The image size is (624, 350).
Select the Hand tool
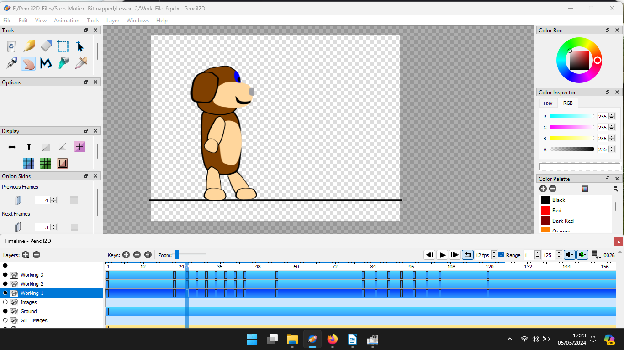29,63
